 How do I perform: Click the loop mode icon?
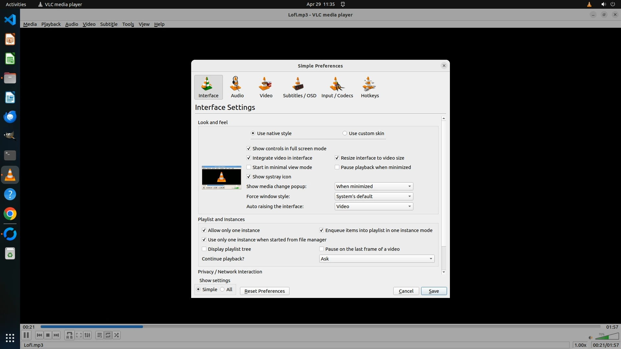pyautogui.click(x=108, y=335)
